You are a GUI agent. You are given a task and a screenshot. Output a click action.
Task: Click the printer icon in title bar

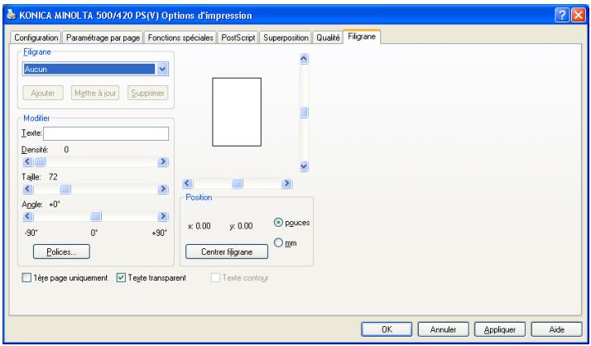pos(12,16)
